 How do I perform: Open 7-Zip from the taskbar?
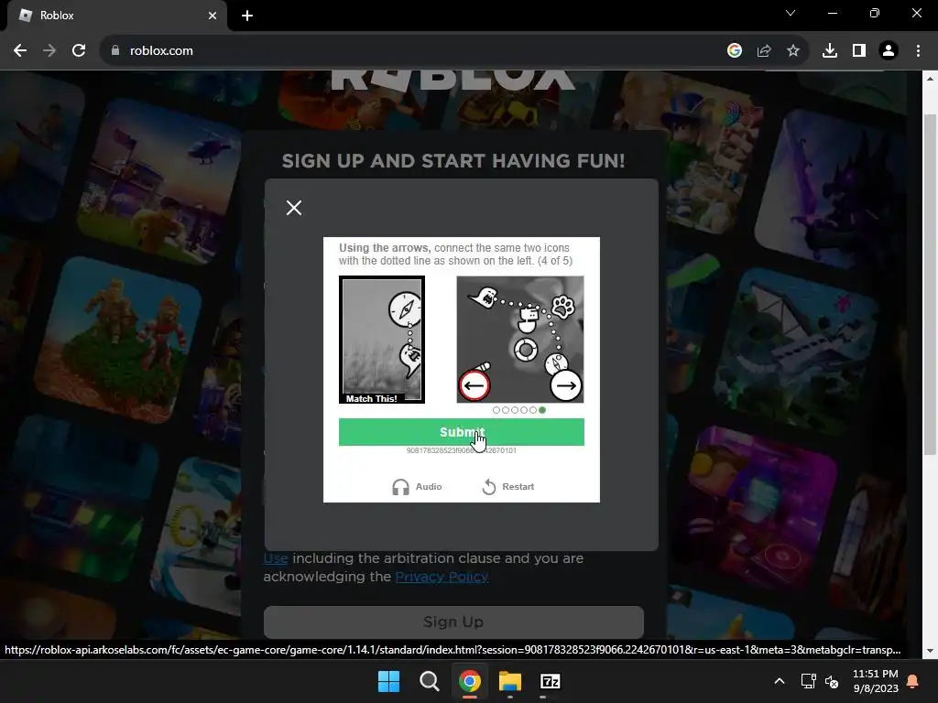click(551, 681)
